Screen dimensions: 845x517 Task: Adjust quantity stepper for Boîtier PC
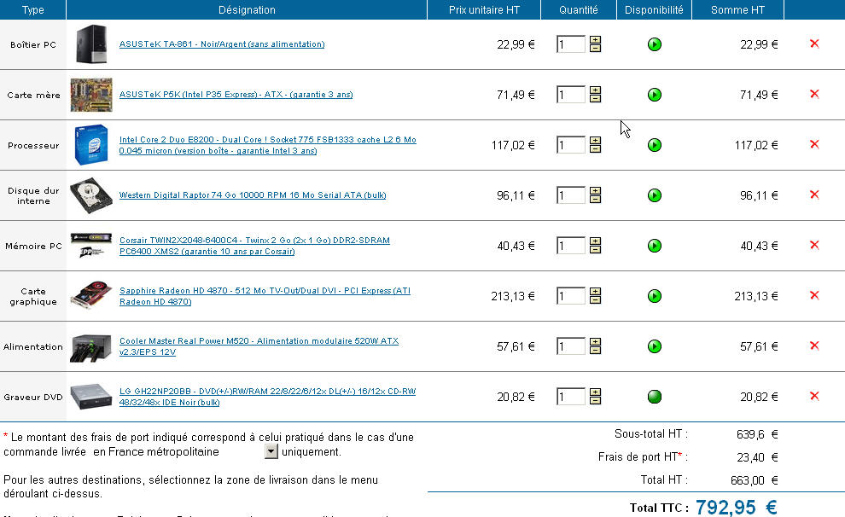pos(595,44)
